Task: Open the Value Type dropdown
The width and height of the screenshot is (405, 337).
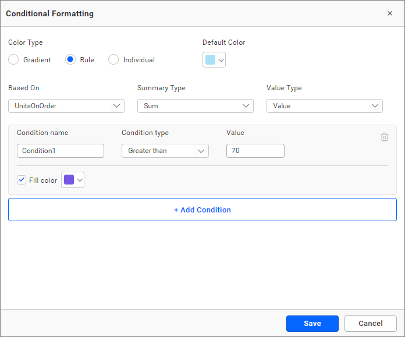Action: pos(324,106)
